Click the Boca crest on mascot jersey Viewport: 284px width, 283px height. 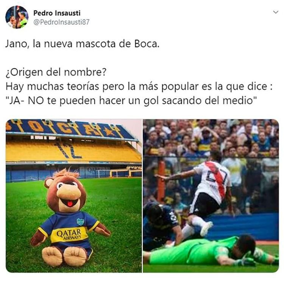pyautogui.click(x=80, y=222)
